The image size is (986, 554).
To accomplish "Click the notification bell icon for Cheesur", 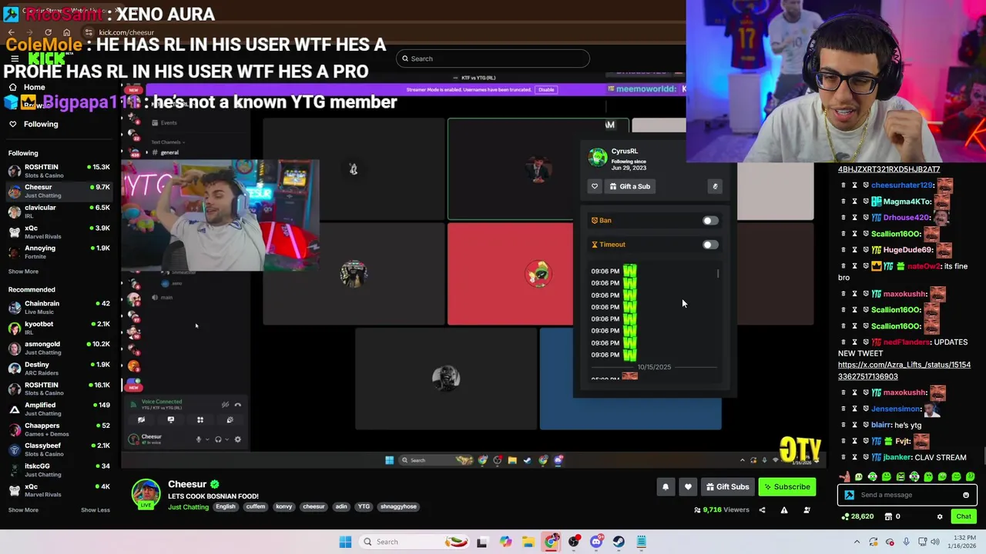I will point(666,486).
